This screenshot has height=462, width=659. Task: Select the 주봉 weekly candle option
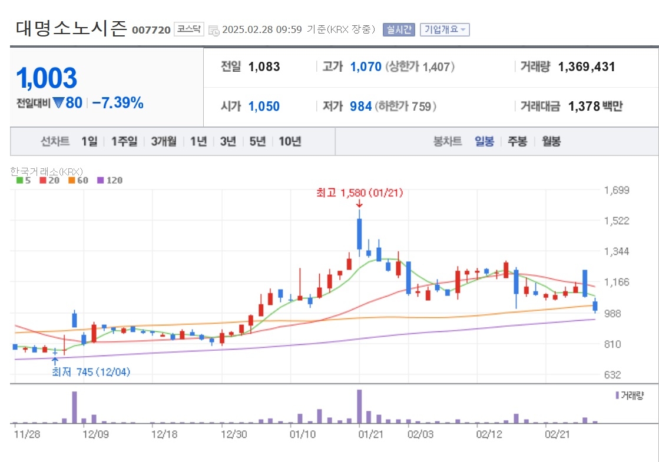(x=518, y=141)
